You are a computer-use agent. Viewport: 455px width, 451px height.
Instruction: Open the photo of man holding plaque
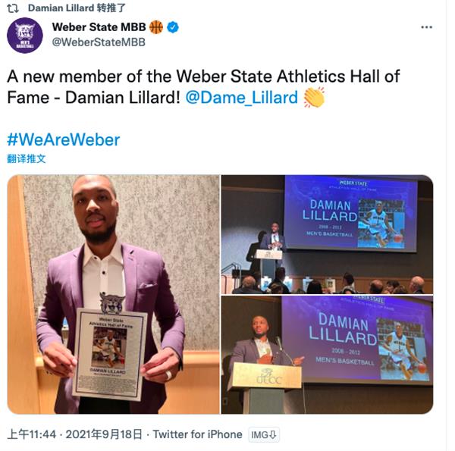tap(114, 294)
